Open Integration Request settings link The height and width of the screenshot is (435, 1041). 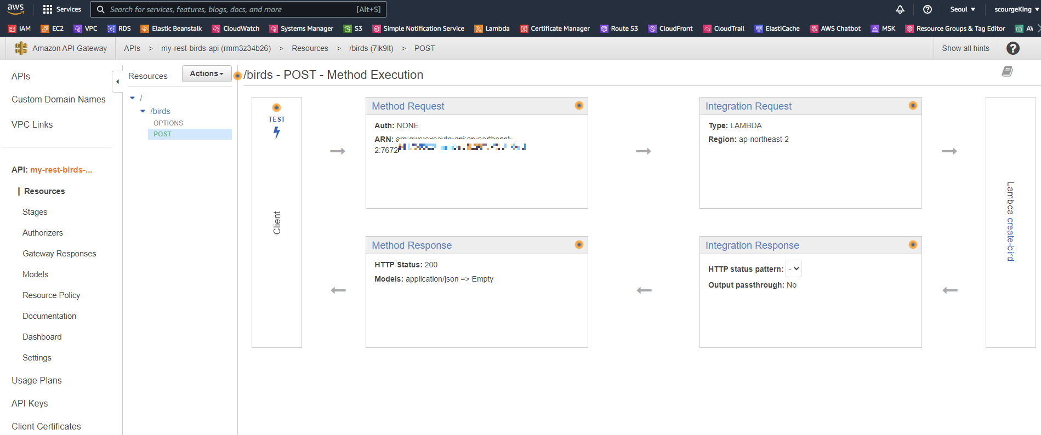click(x=748, y=106)
